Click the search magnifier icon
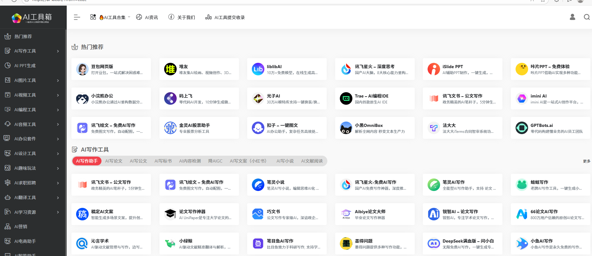 tap(587, 17)
